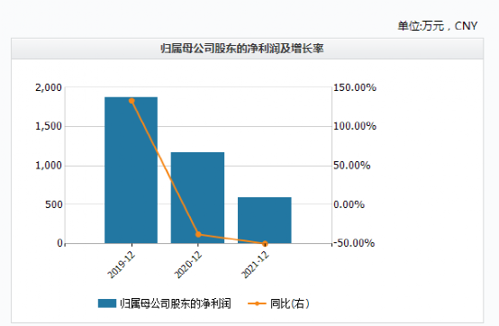Click the 单位:万元,CNY unit label
Image resolution: width=499 pixels, height=326 pixels.
(x=438, y=26)
